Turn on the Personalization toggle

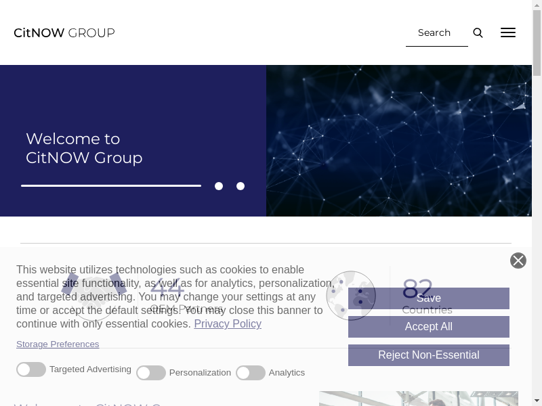(x=151, y=373)
